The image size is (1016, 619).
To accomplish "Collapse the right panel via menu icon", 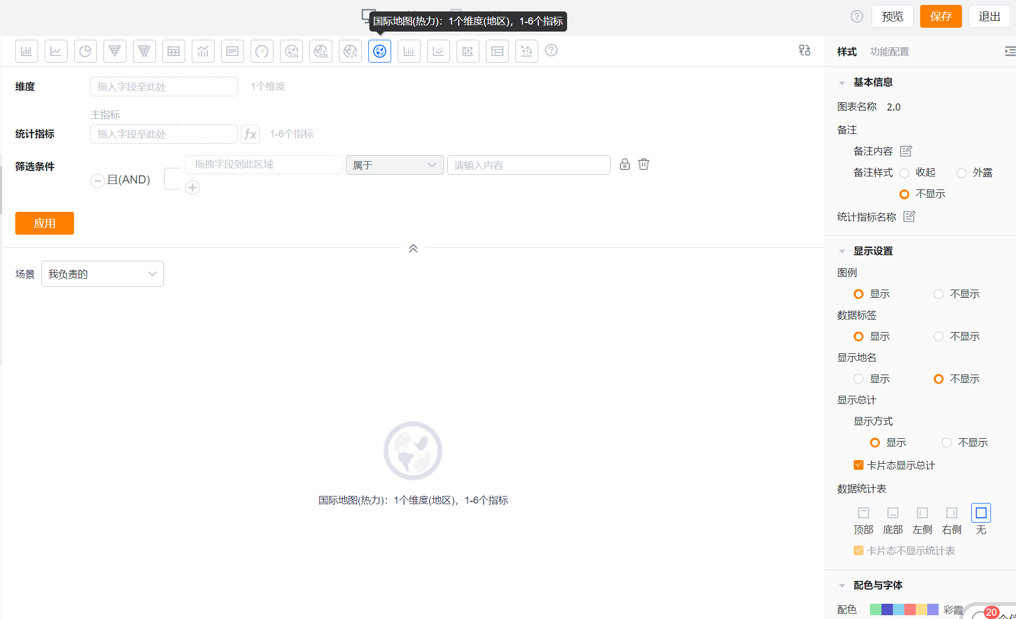I will (x=1010, y=51).
